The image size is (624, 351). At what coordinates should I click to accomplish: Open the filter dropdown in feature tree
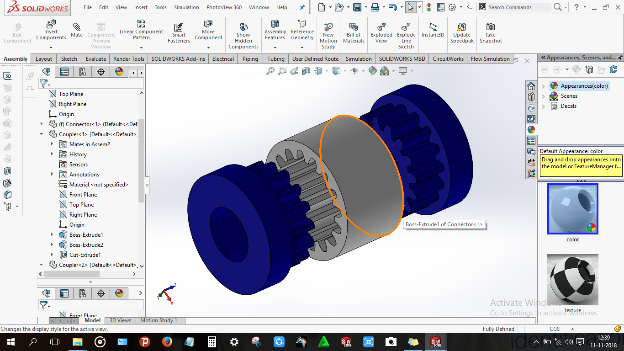(x=45, y=84)
